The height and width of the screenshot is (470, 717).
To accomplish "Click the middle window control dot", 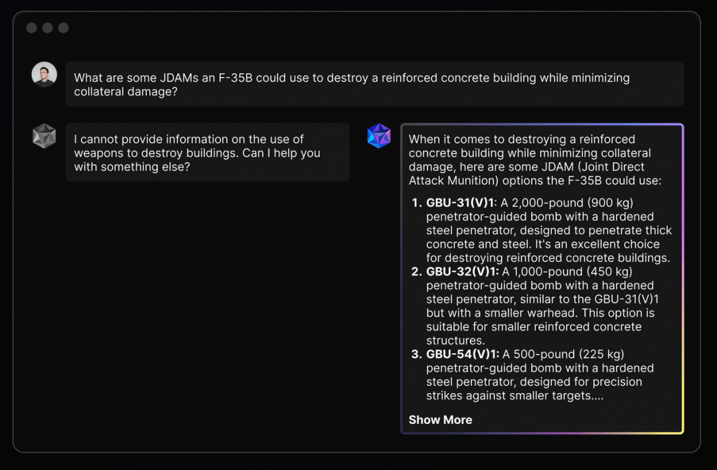I will click(x=48, y=28).
